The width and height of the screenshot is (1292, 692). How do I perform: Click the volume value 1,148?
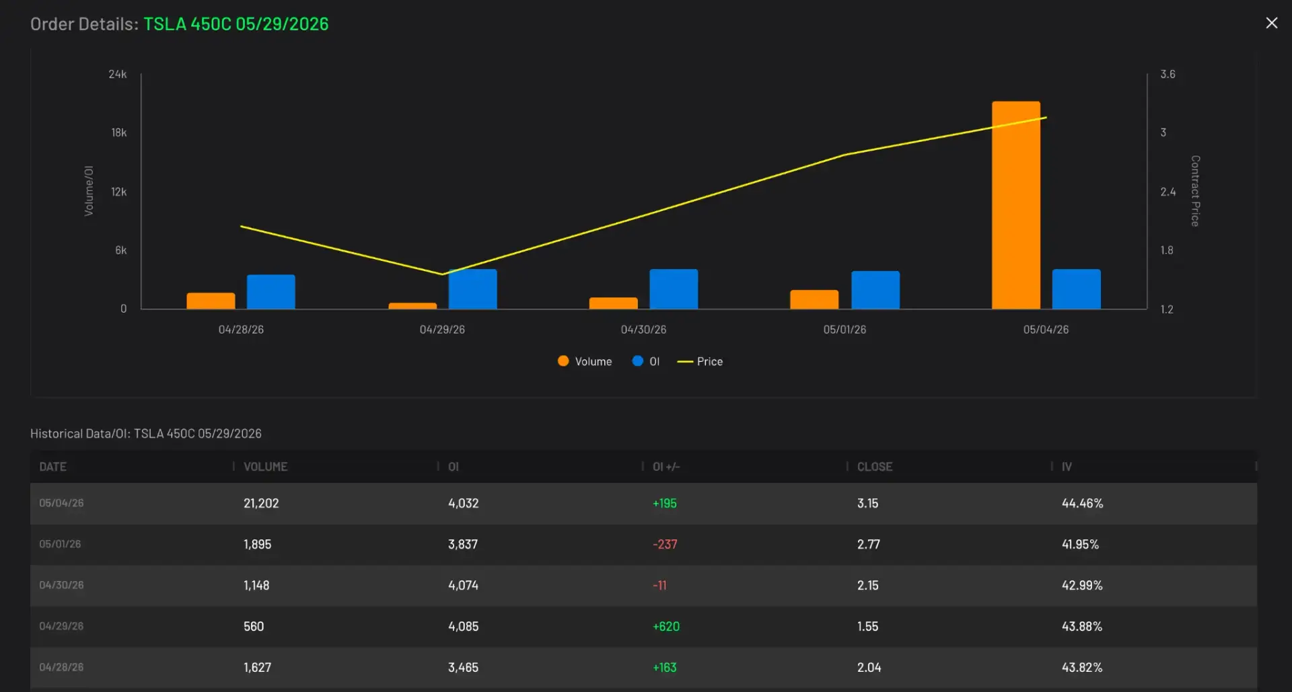[x=256, y=585]
